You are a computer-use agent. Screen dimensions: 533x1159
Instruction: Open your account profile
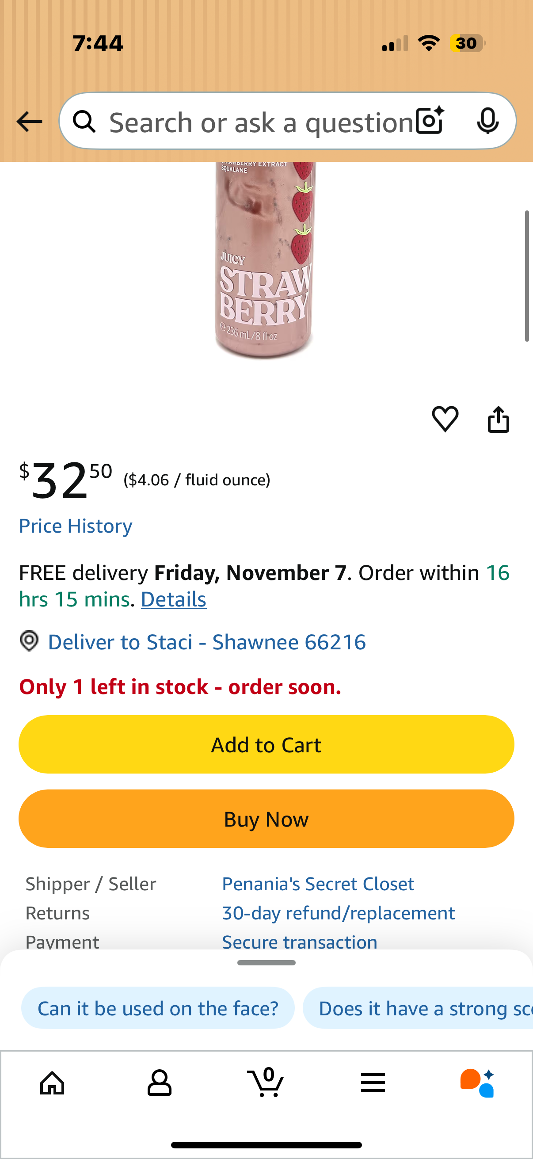(158, 1083)
